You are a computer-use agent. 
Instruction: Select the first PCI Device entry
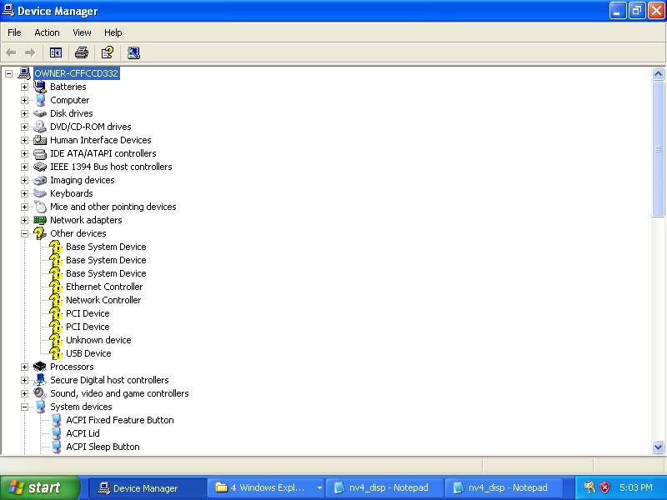(x=88, y=314)
